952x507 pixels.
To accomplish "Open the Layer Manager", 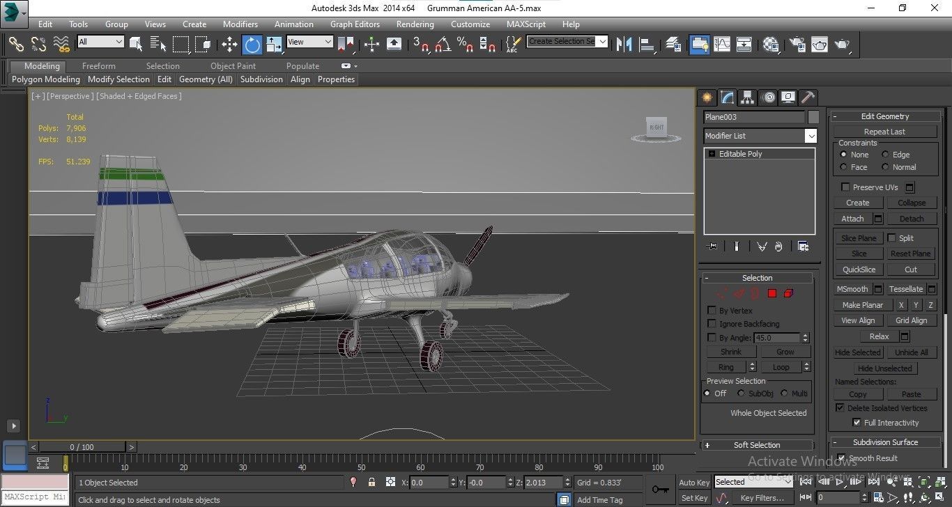I will (673, 44).
